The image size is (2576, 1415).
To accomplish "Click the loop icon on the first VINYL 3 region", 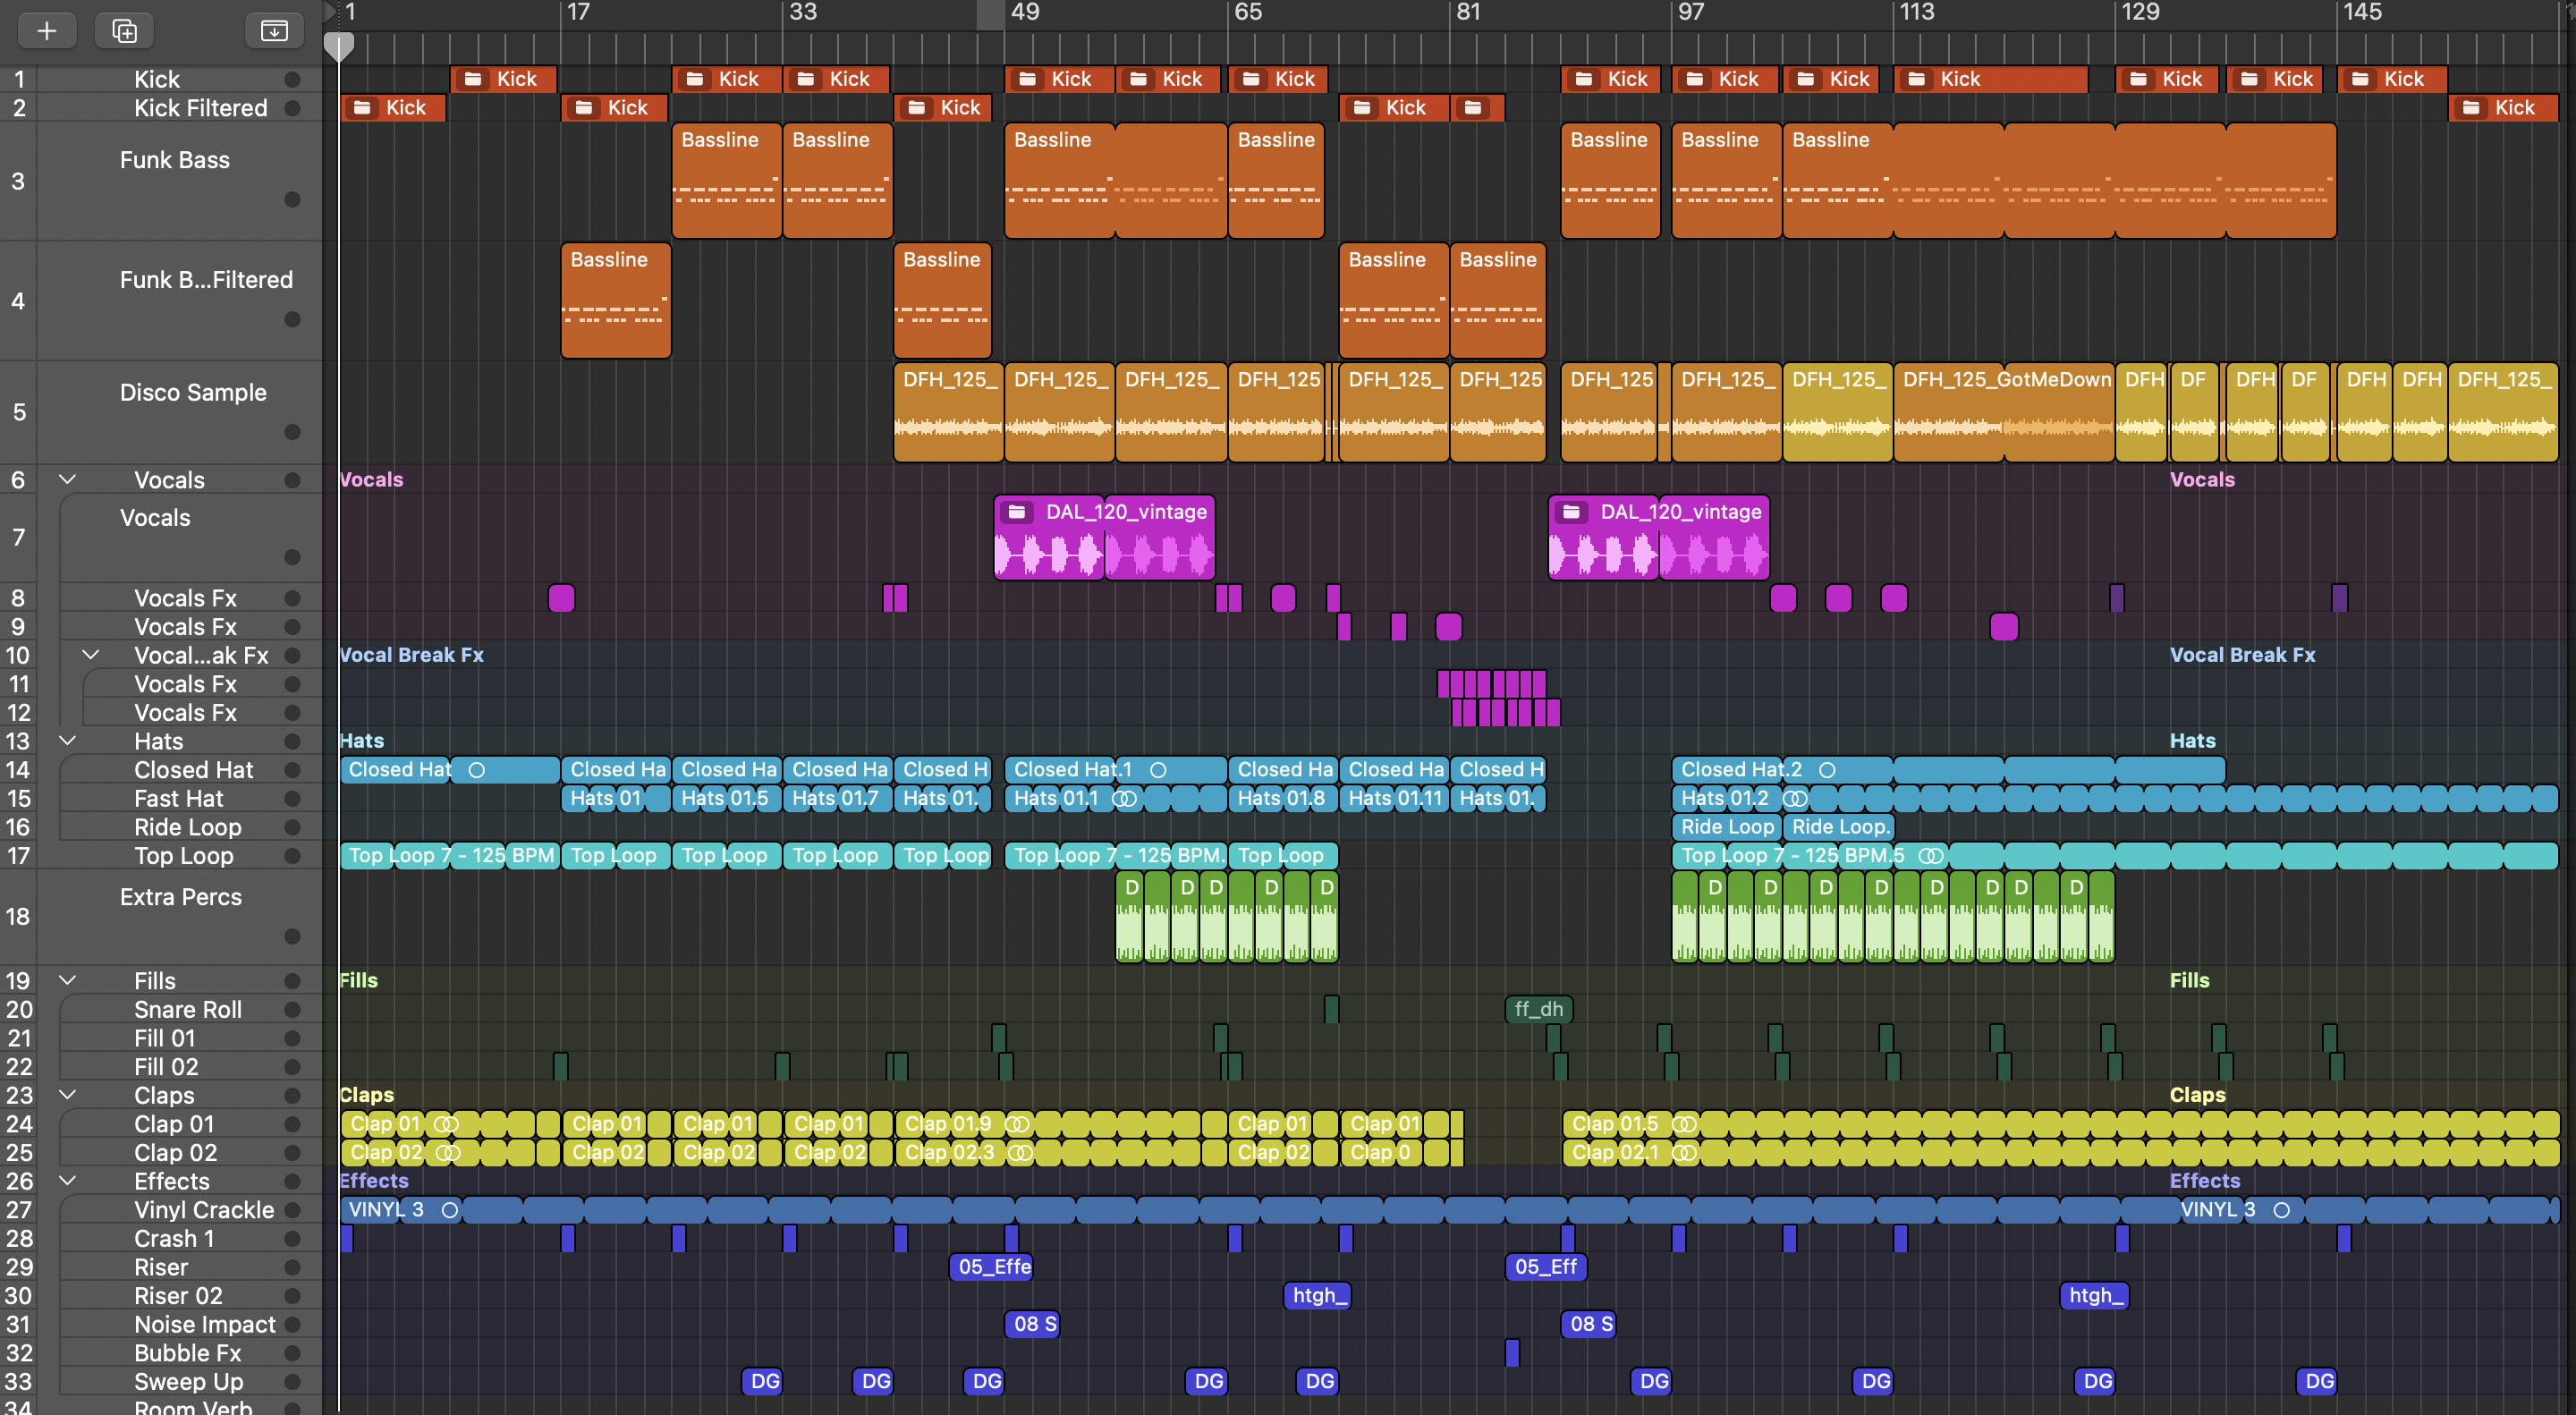I will [450, 1210].
